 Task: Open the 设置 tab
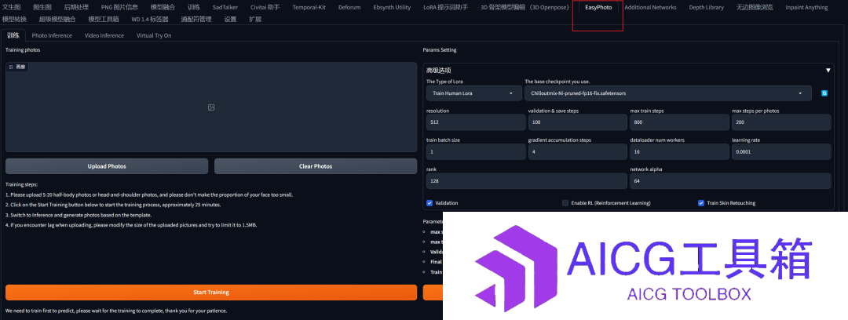click(x=230, y=19)
